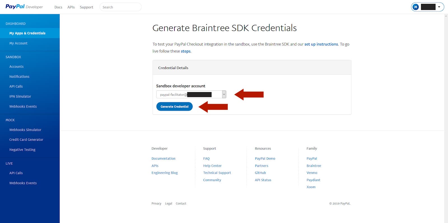Click the Sandbox developer account label
The height and width of the screenshot is (223, 448).
(x=181, y=86)
